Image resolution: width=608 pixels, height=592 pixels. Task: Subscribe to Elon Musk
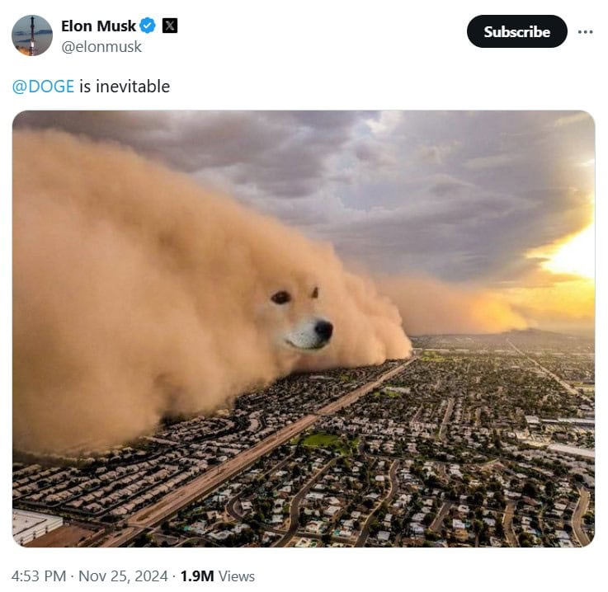[x=517, y=32]
